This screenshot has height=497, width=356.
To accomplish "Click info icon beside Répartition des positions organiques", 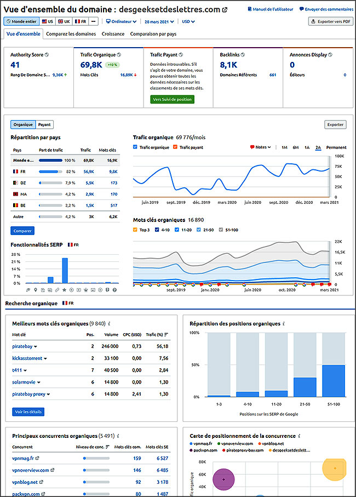I will 284,324.
